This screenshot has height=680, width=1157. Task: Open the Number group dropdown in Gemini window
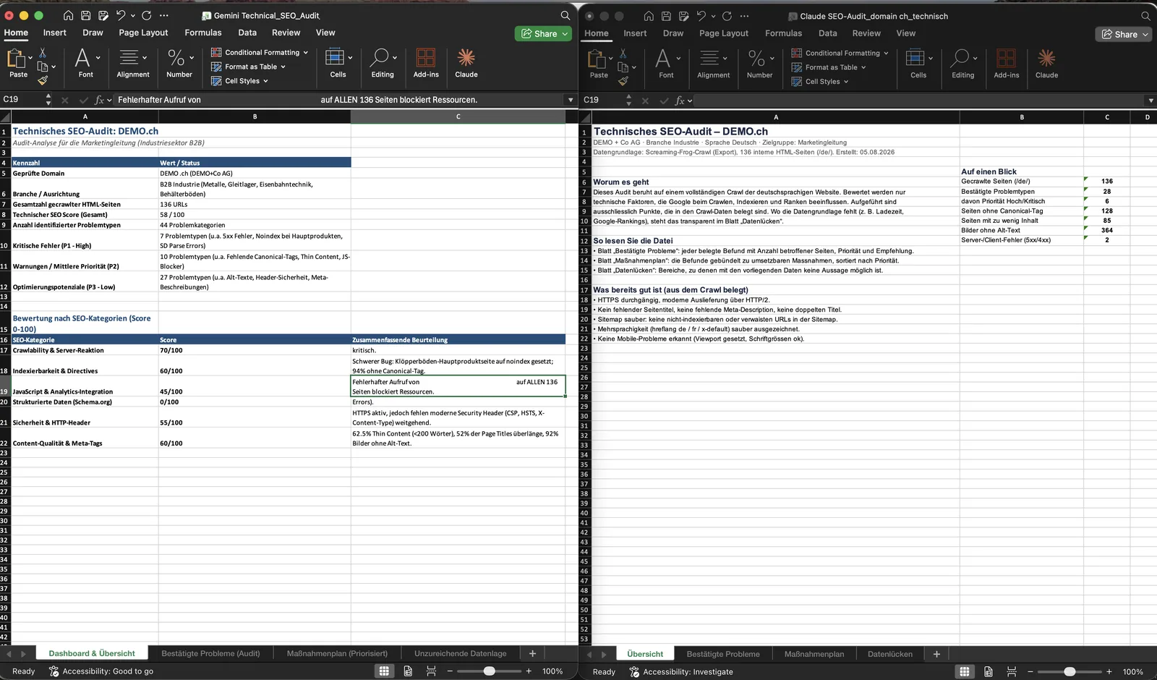pos(192,57)
